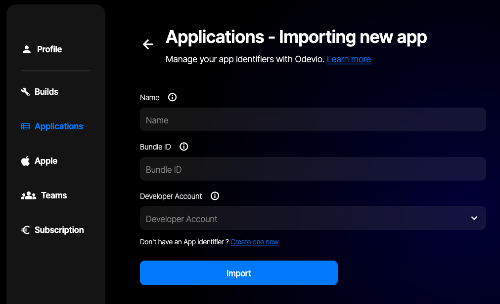The image size is (500, 304).
Task: Click the Name info icon
Action: coord(172,97)
